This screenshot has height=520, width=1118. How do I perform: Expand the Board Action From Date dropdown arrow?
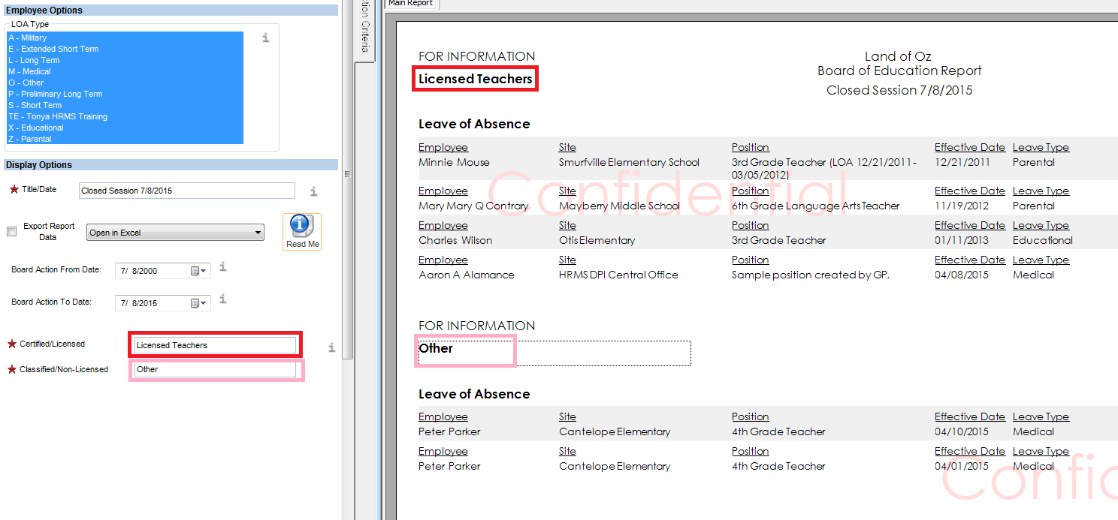point(204,270)
